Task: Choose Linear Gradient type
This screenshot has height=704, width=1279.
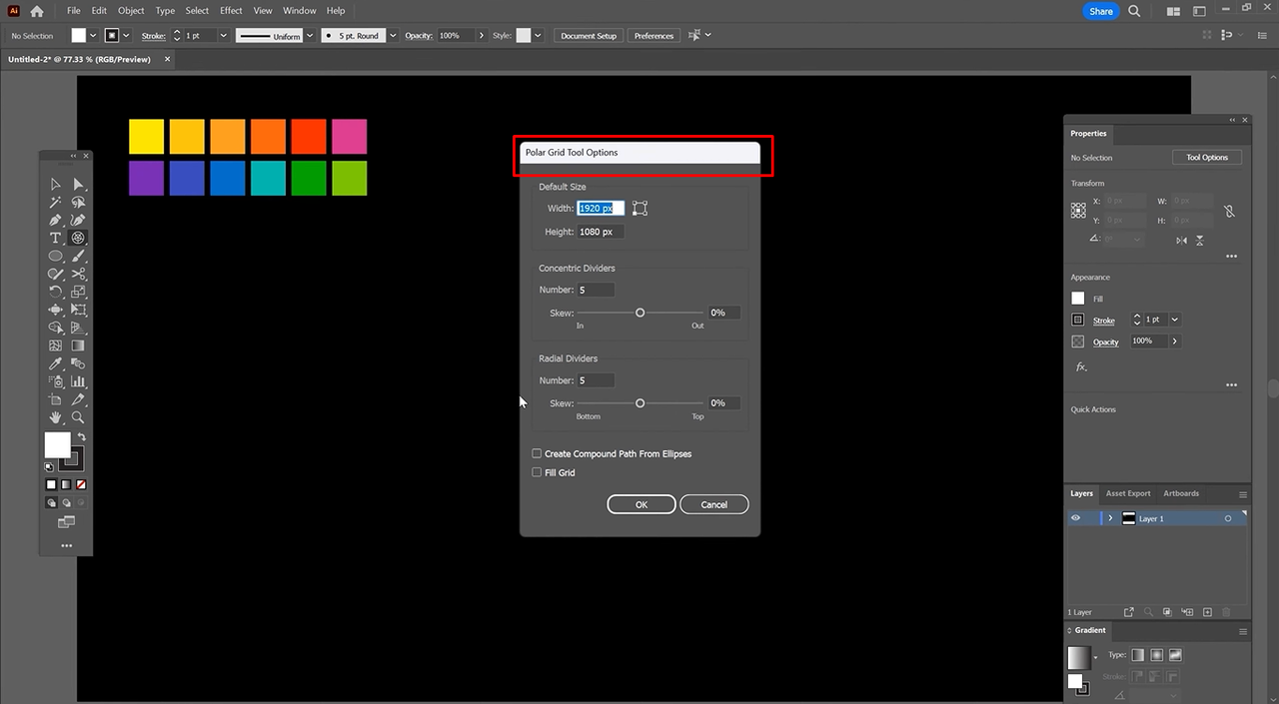Action: tap(1138, 655)
